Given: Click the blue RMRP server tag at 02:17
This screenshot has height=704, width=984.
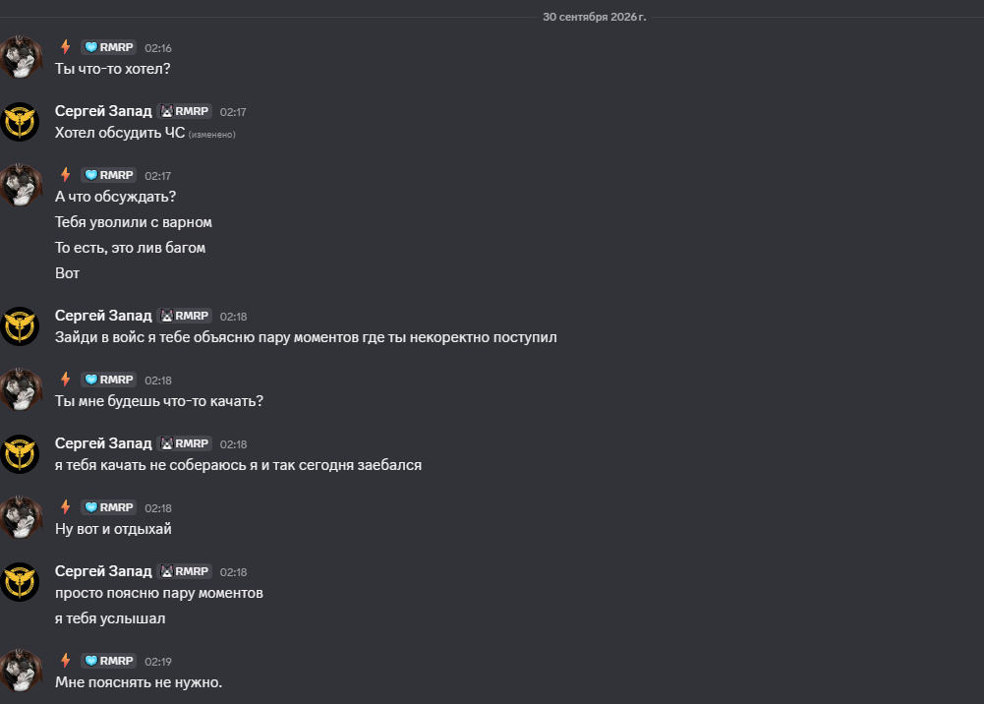Looking at the screenshot, I should click(108, 175).
